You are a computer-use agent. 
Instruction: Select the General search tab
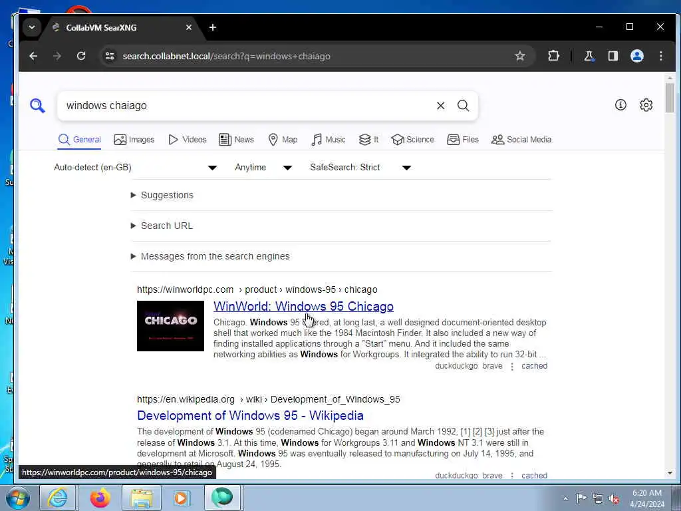tap(80, 140)
